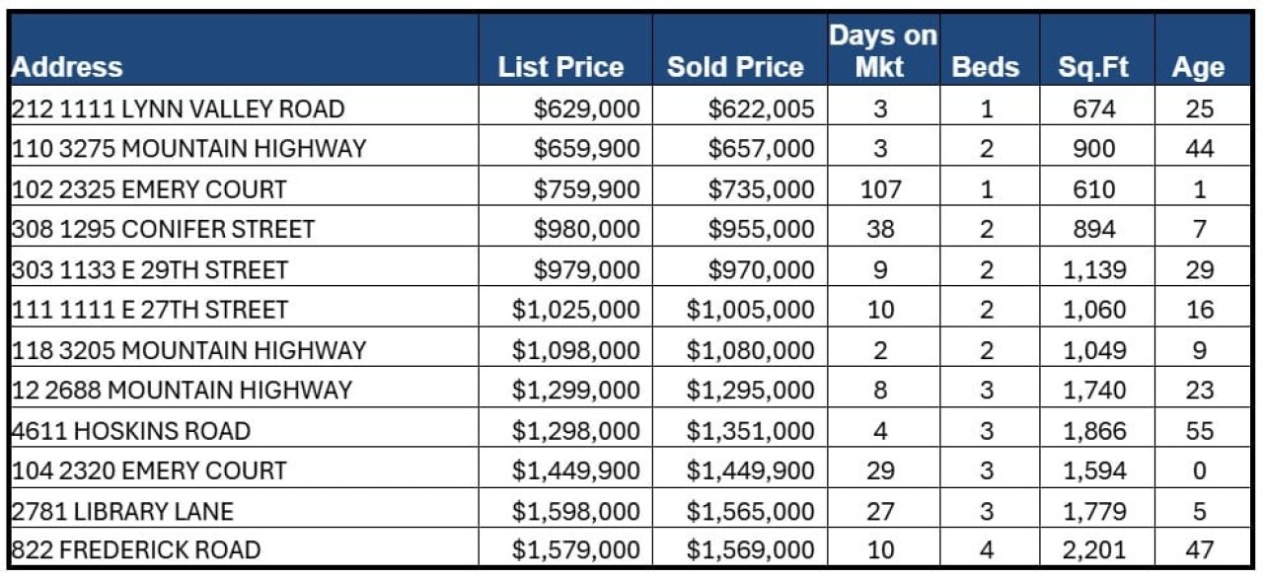Select the Sq.Ft column header

click(x=1092, y=67)
